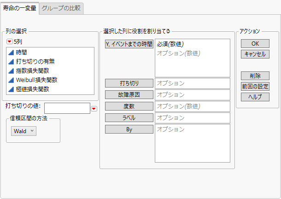Open help with the ヘルプ button
The width and height of the screenshot is (281, 199).
pos(255,97)
